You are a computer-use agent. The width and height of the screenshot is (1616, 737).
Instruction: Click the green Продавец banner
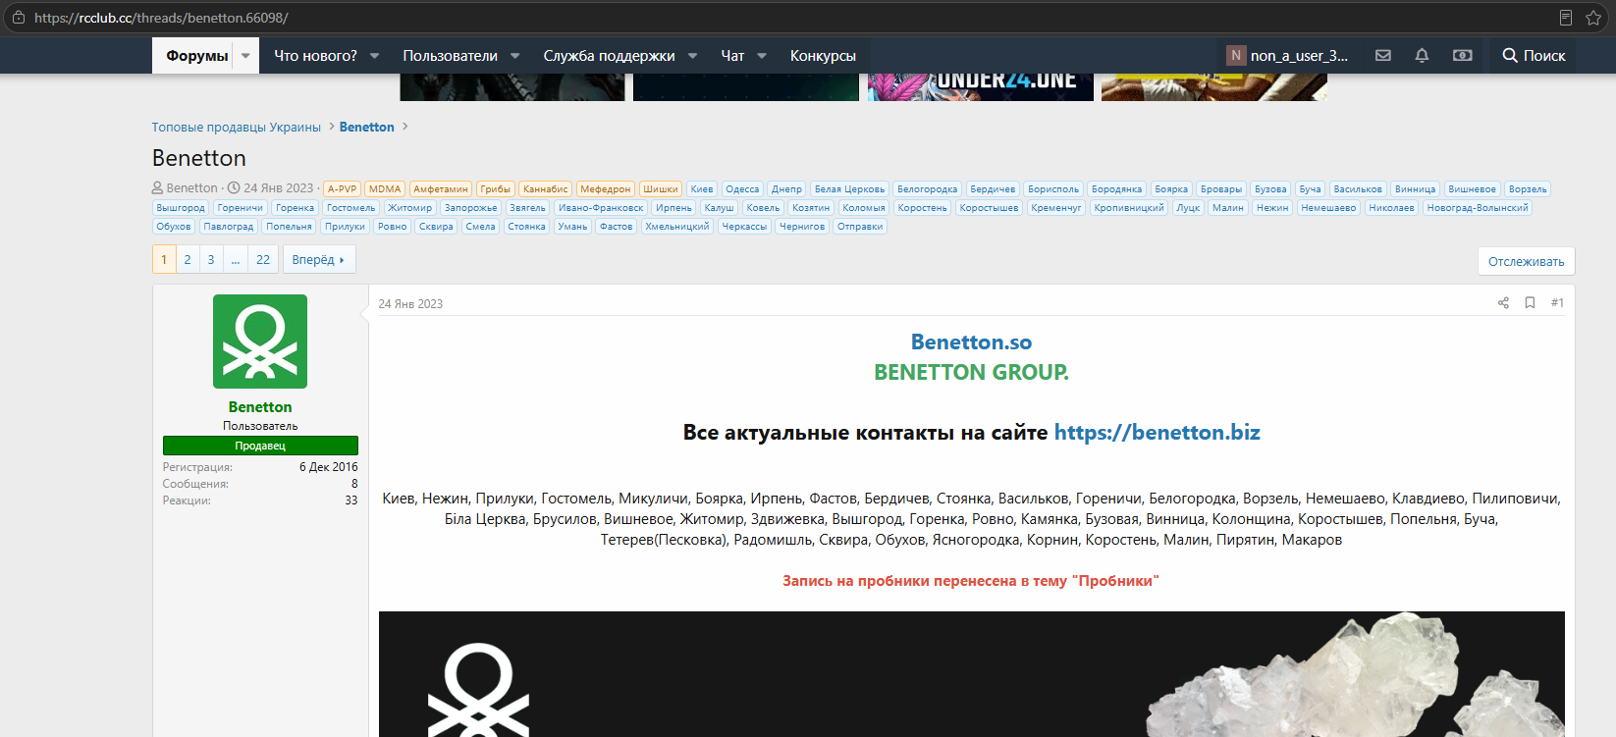tap(260, 446)
